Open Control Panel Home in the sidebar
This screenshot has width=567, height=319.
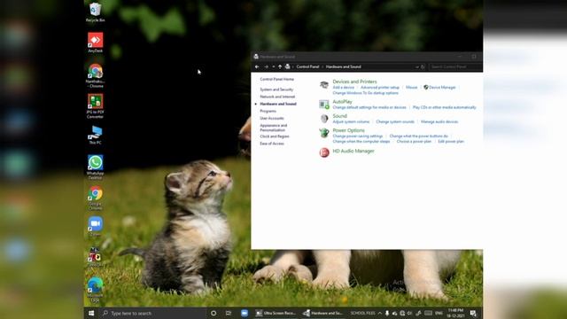coord(276,79)
